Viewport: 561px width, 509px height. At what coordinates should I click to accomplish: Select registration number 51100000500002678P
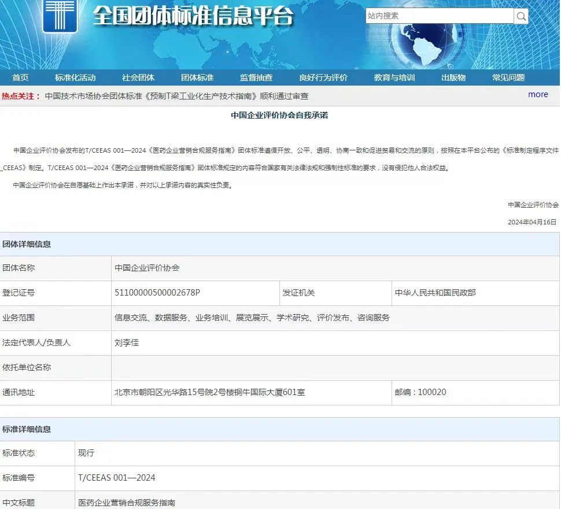click(x=157, y=293)
